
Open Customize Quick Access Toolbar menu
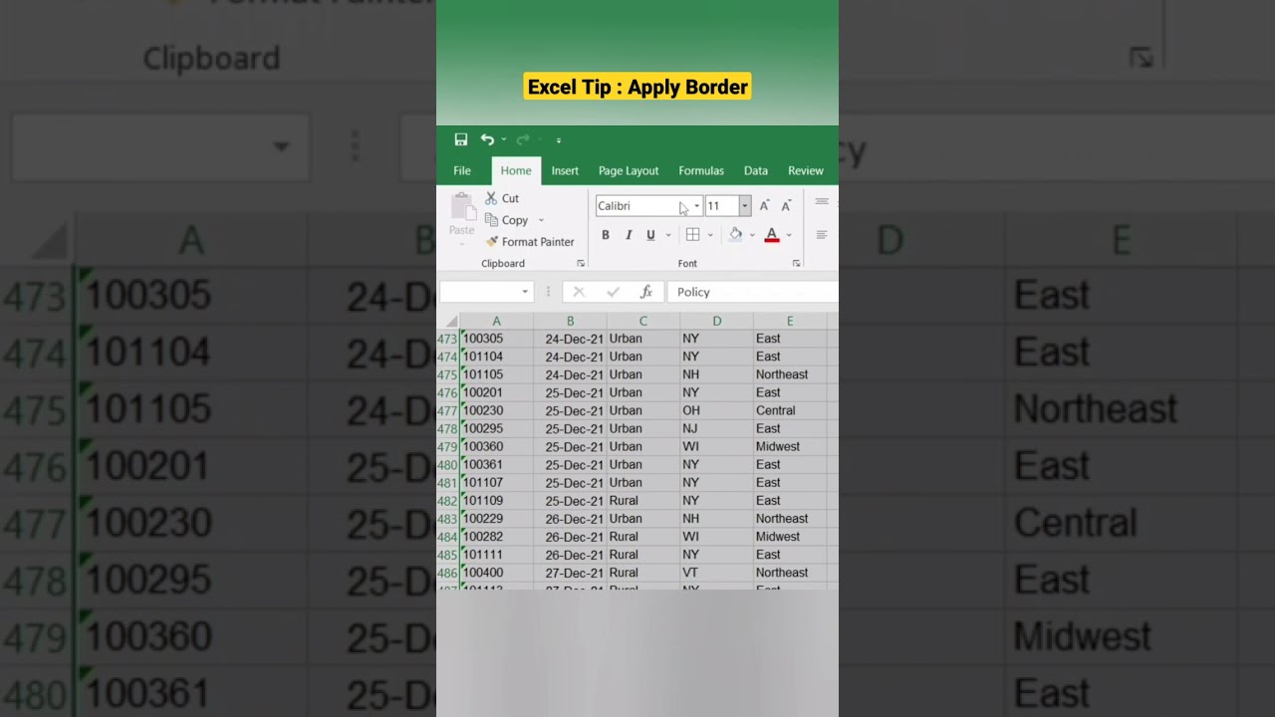558,140
